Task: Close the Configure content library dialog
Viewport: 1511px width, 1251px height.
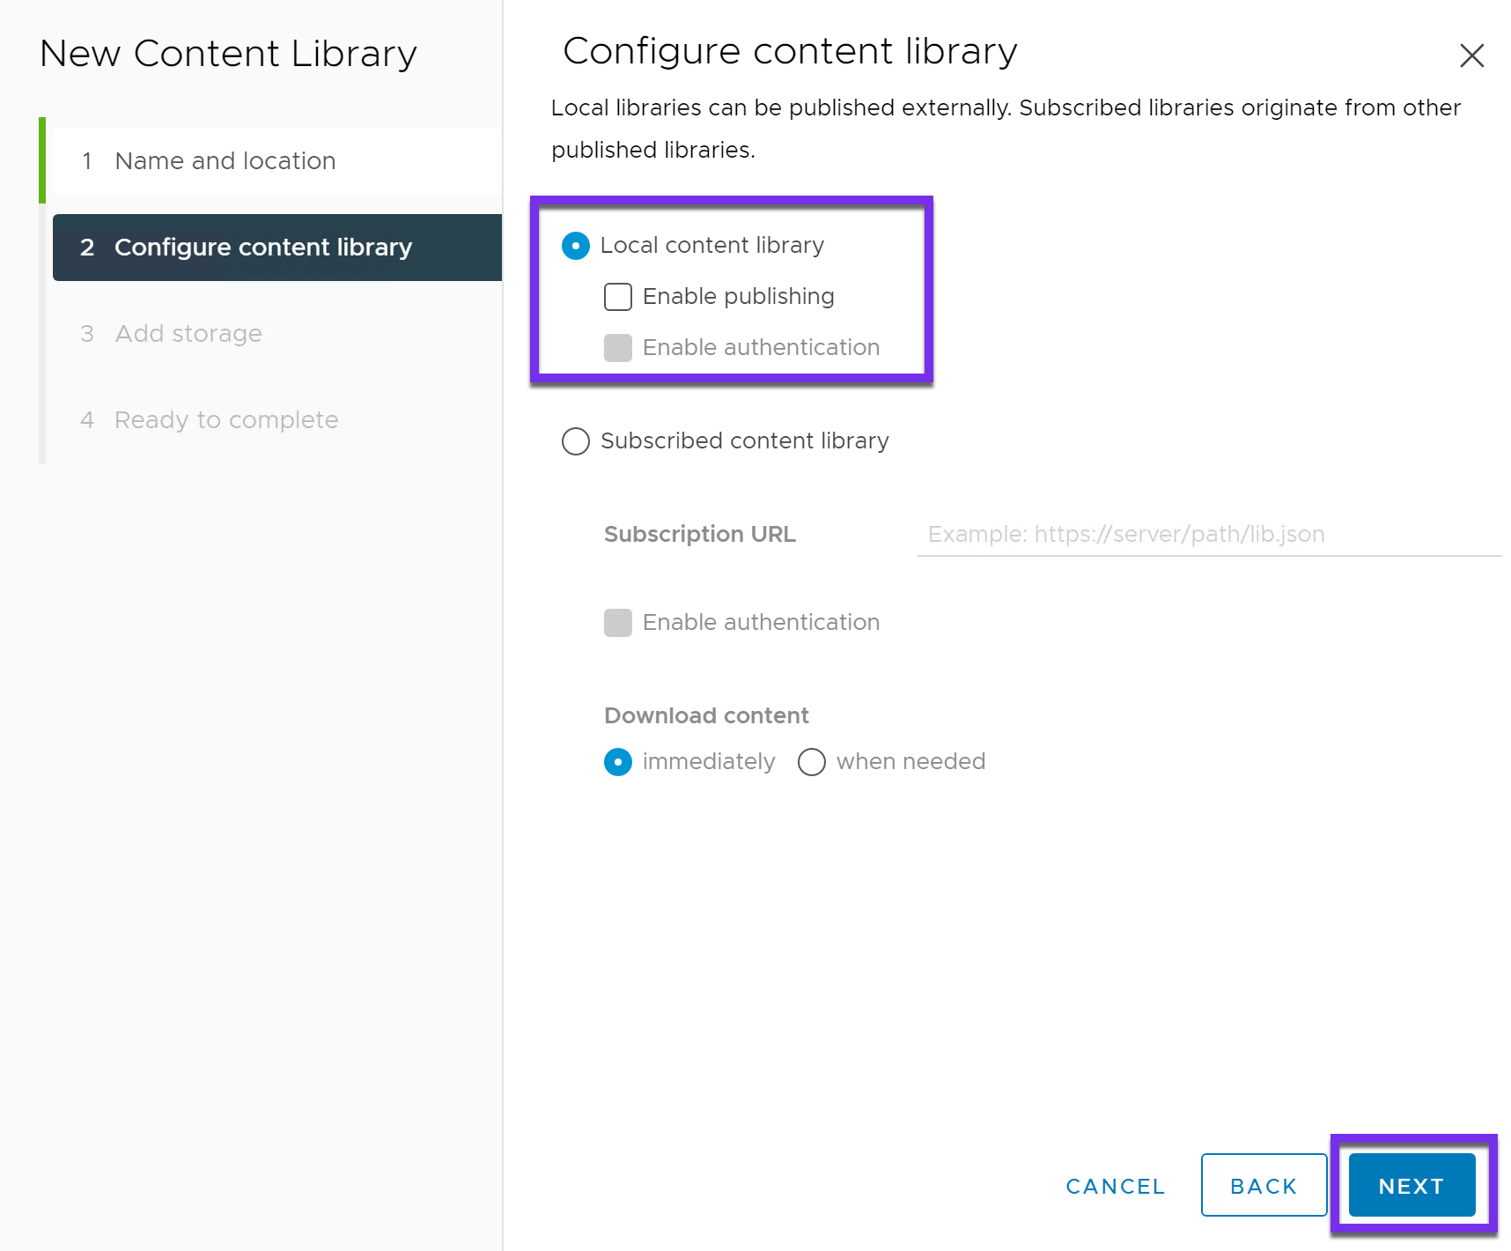Action: tap(1471, 56)
